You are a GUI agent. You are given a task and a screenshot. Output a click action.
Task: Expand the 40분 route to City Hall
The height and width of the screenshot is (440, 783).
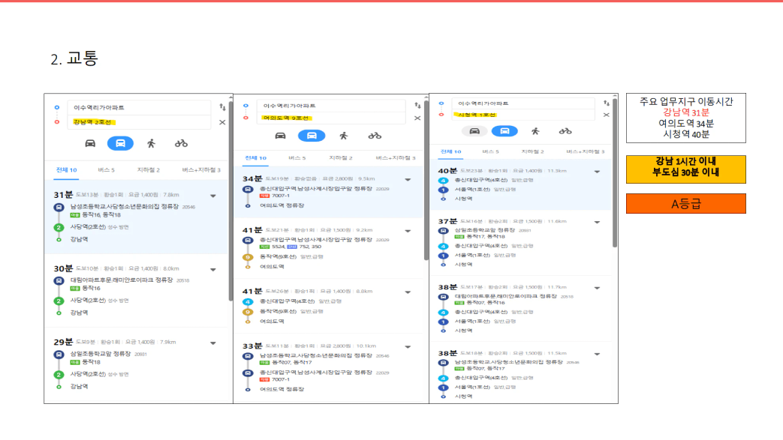pos(598,172)
